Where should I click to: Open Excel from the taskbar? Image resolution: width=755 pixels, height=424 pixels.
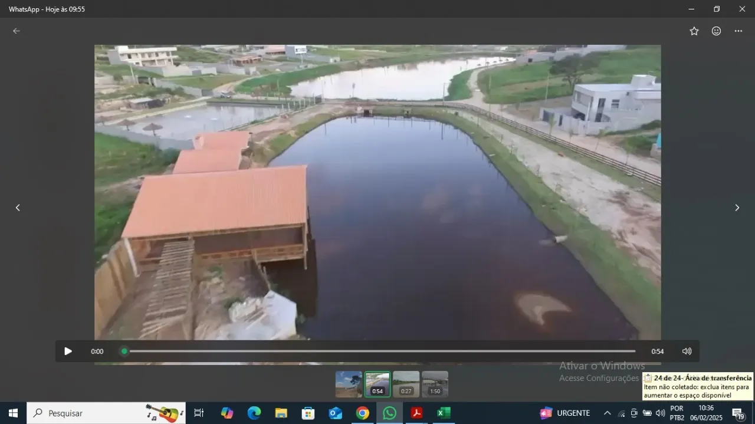[x=444, y=413]
